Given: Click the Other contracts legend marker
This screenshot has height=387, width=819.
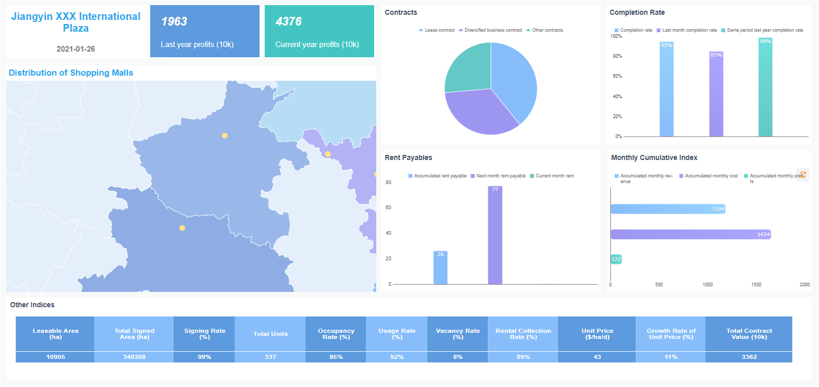Looking at the screenshot, I should (528, 30).
